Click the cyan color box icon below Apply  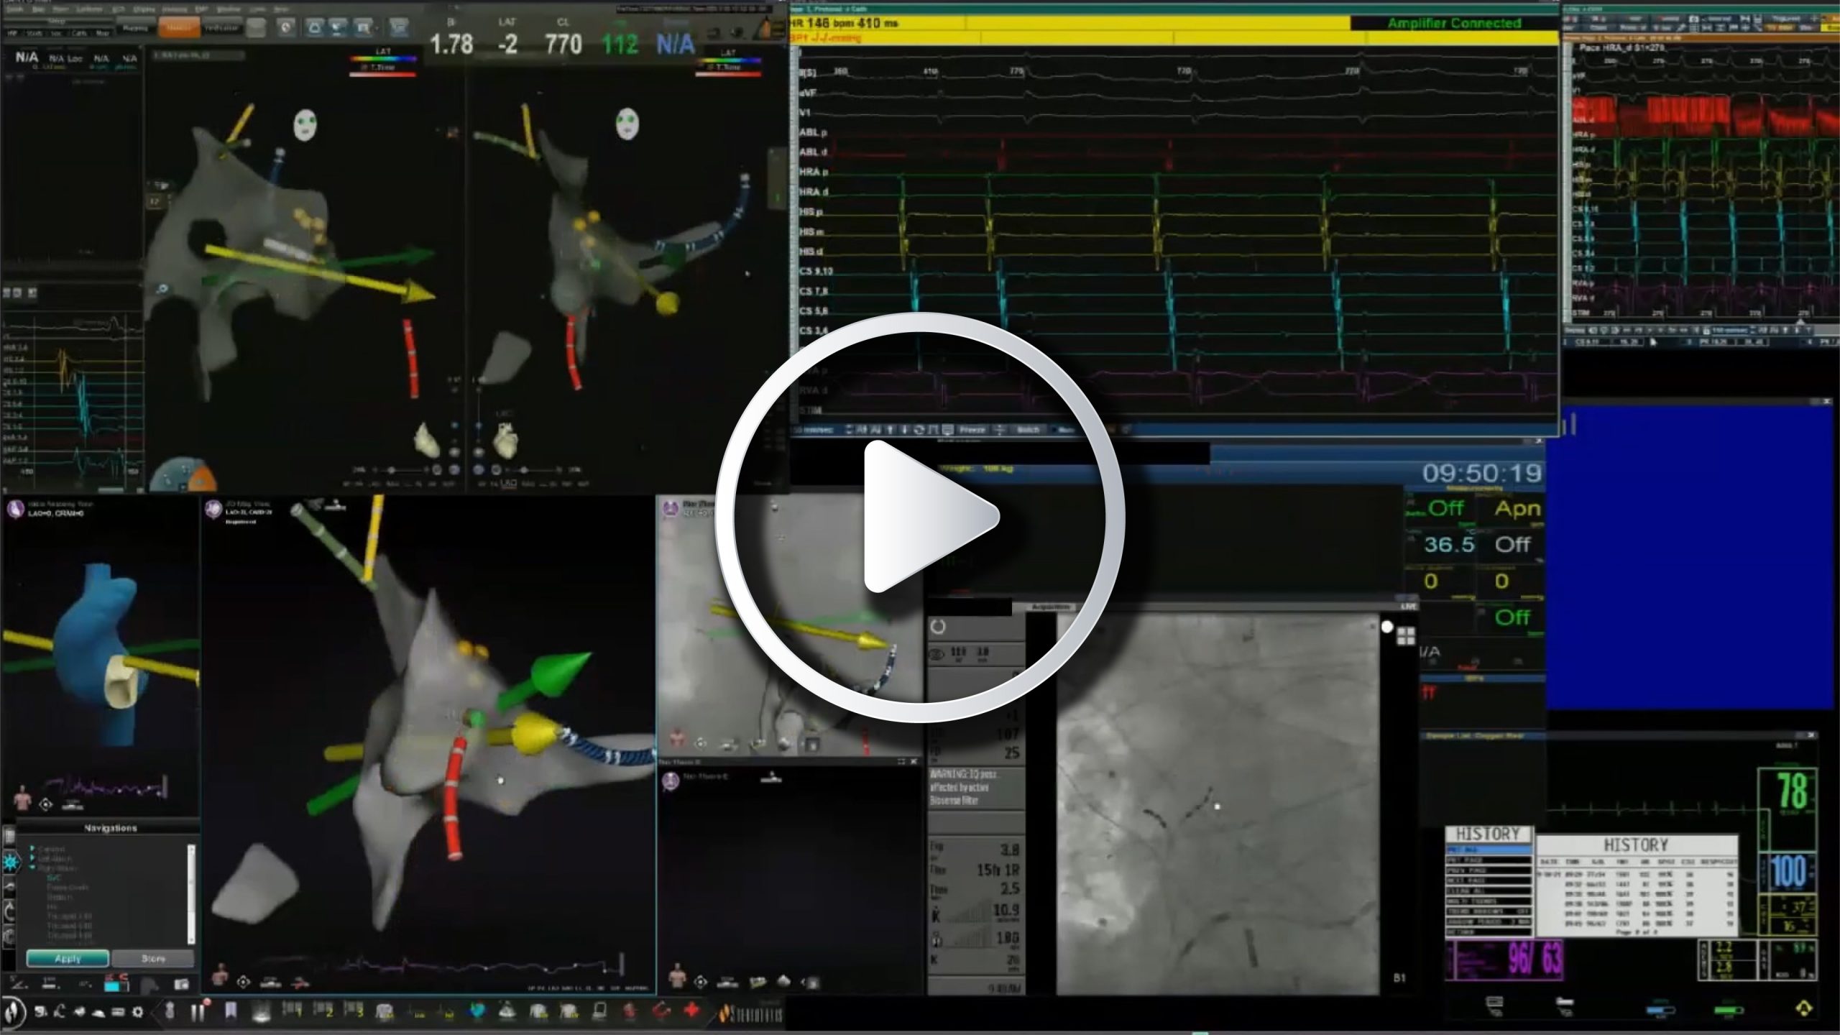coord(111,987)
